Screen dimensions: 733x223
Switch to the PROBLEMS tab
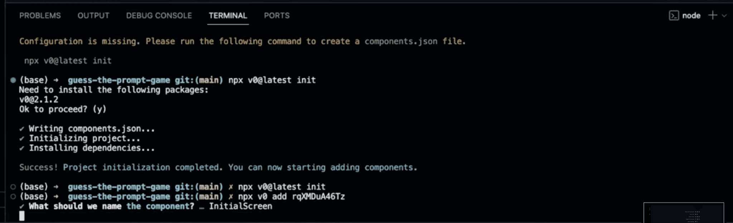pos(40,15)
